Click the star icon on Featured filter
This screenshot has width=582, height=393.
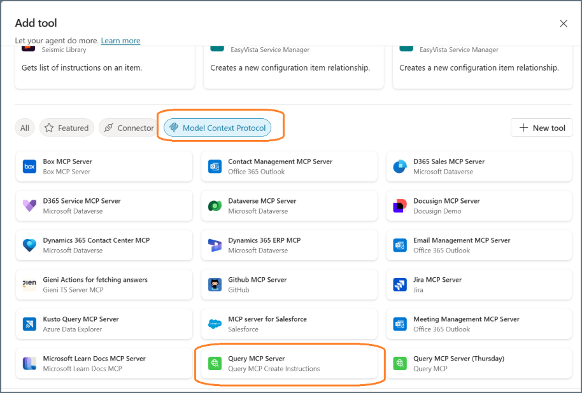(49, 128)
